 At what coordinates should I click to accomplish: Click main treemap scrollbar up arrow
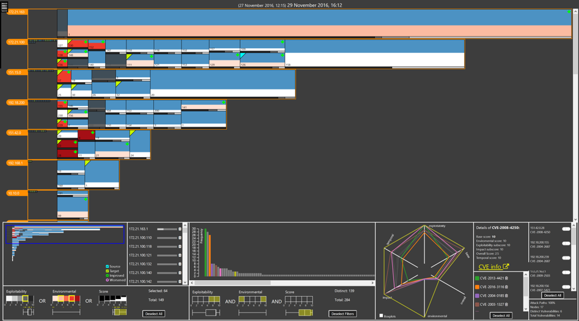pyautogui.click(x=575, y=12)
